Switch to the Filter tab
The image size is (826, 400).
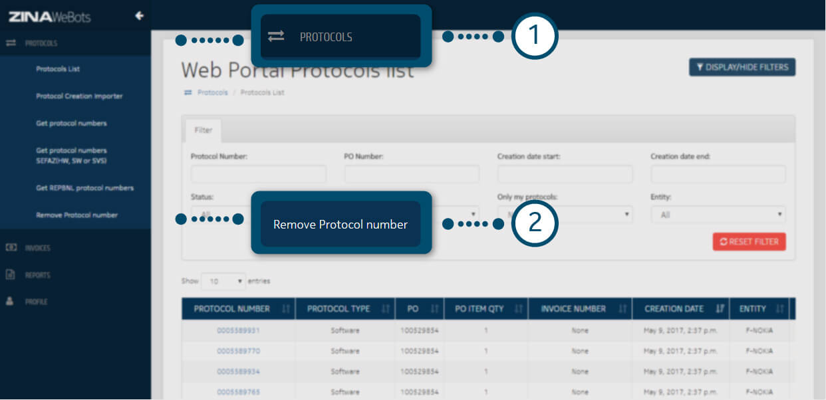(203, 130)
